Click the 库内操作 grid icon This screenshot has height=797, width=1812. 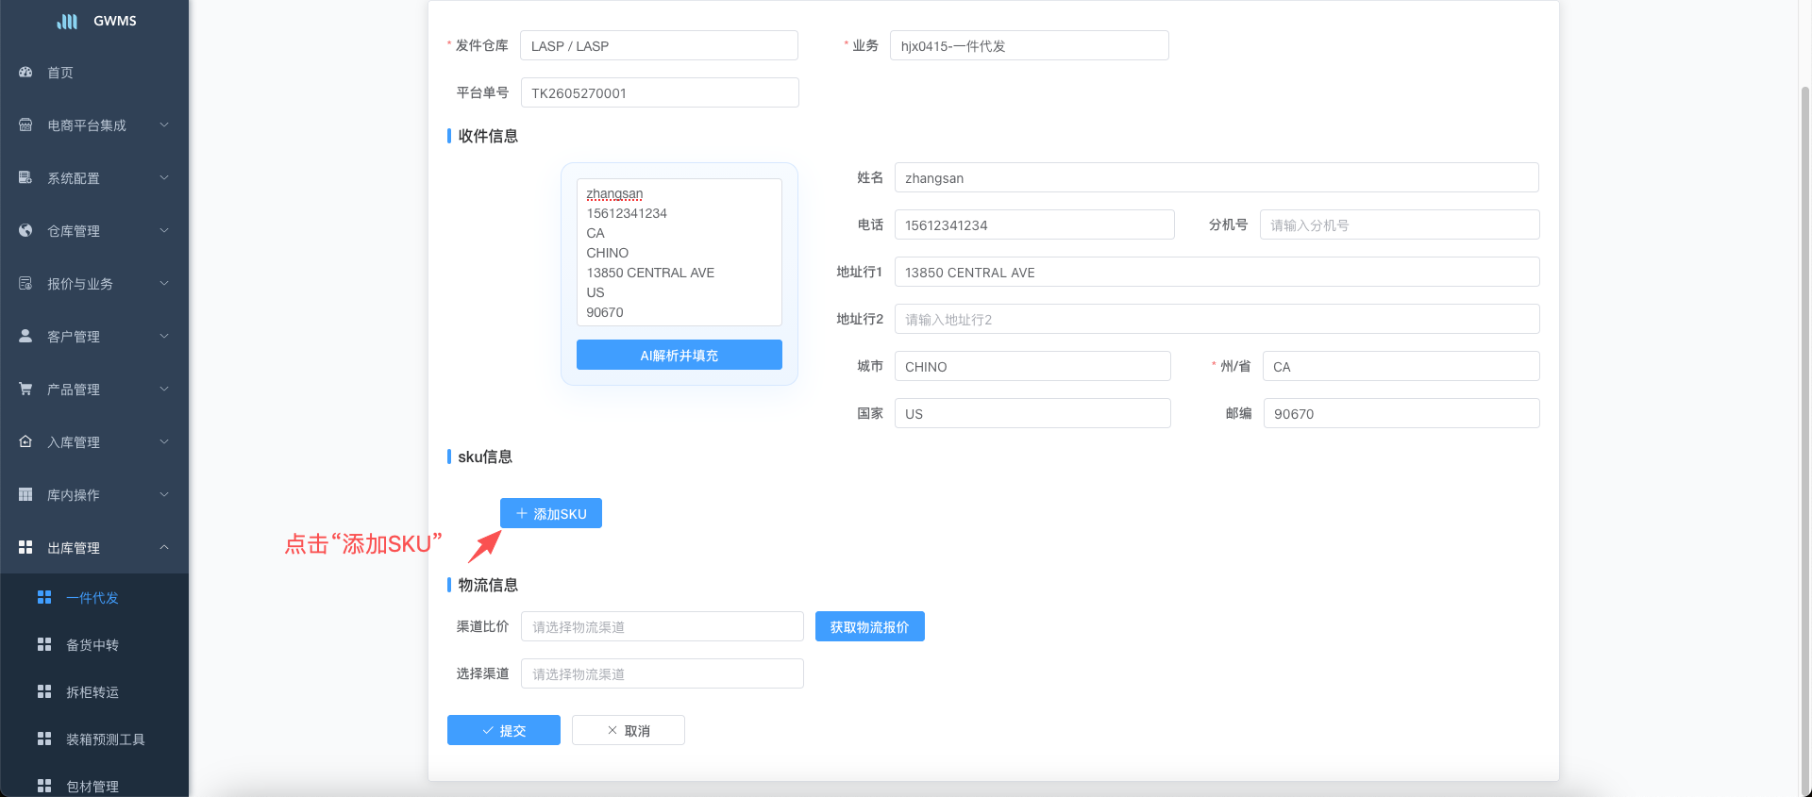pyautogui.click(x=25, y=494)
